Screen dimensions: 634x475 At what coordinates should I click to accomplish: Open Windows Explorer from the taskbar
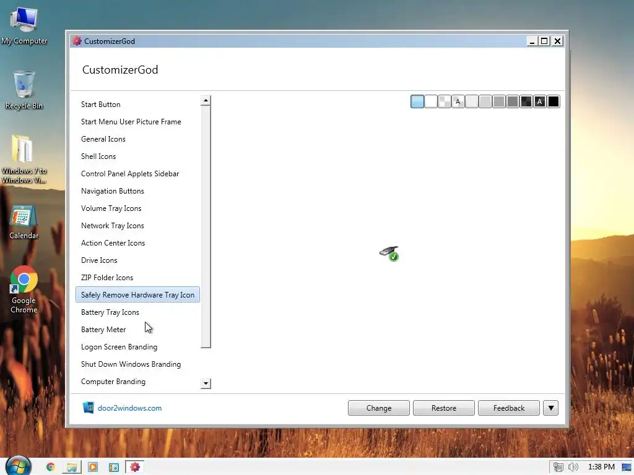[72, 467]
